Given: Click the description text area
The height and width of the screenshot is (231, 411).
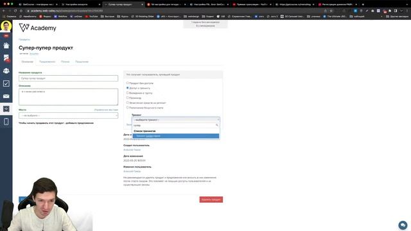Looking at the screenshot, I should click(x=69, y=97).
